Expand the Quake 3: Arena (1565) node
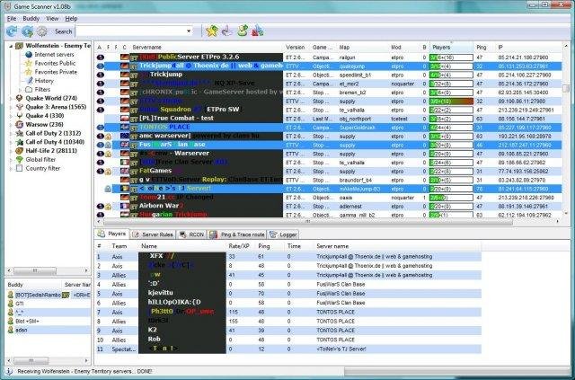The image size is (575, 380). pos(11,107)
